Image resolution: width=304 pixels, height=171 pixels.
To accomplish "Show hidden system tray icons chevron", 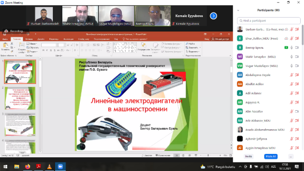I will [240, 167].
